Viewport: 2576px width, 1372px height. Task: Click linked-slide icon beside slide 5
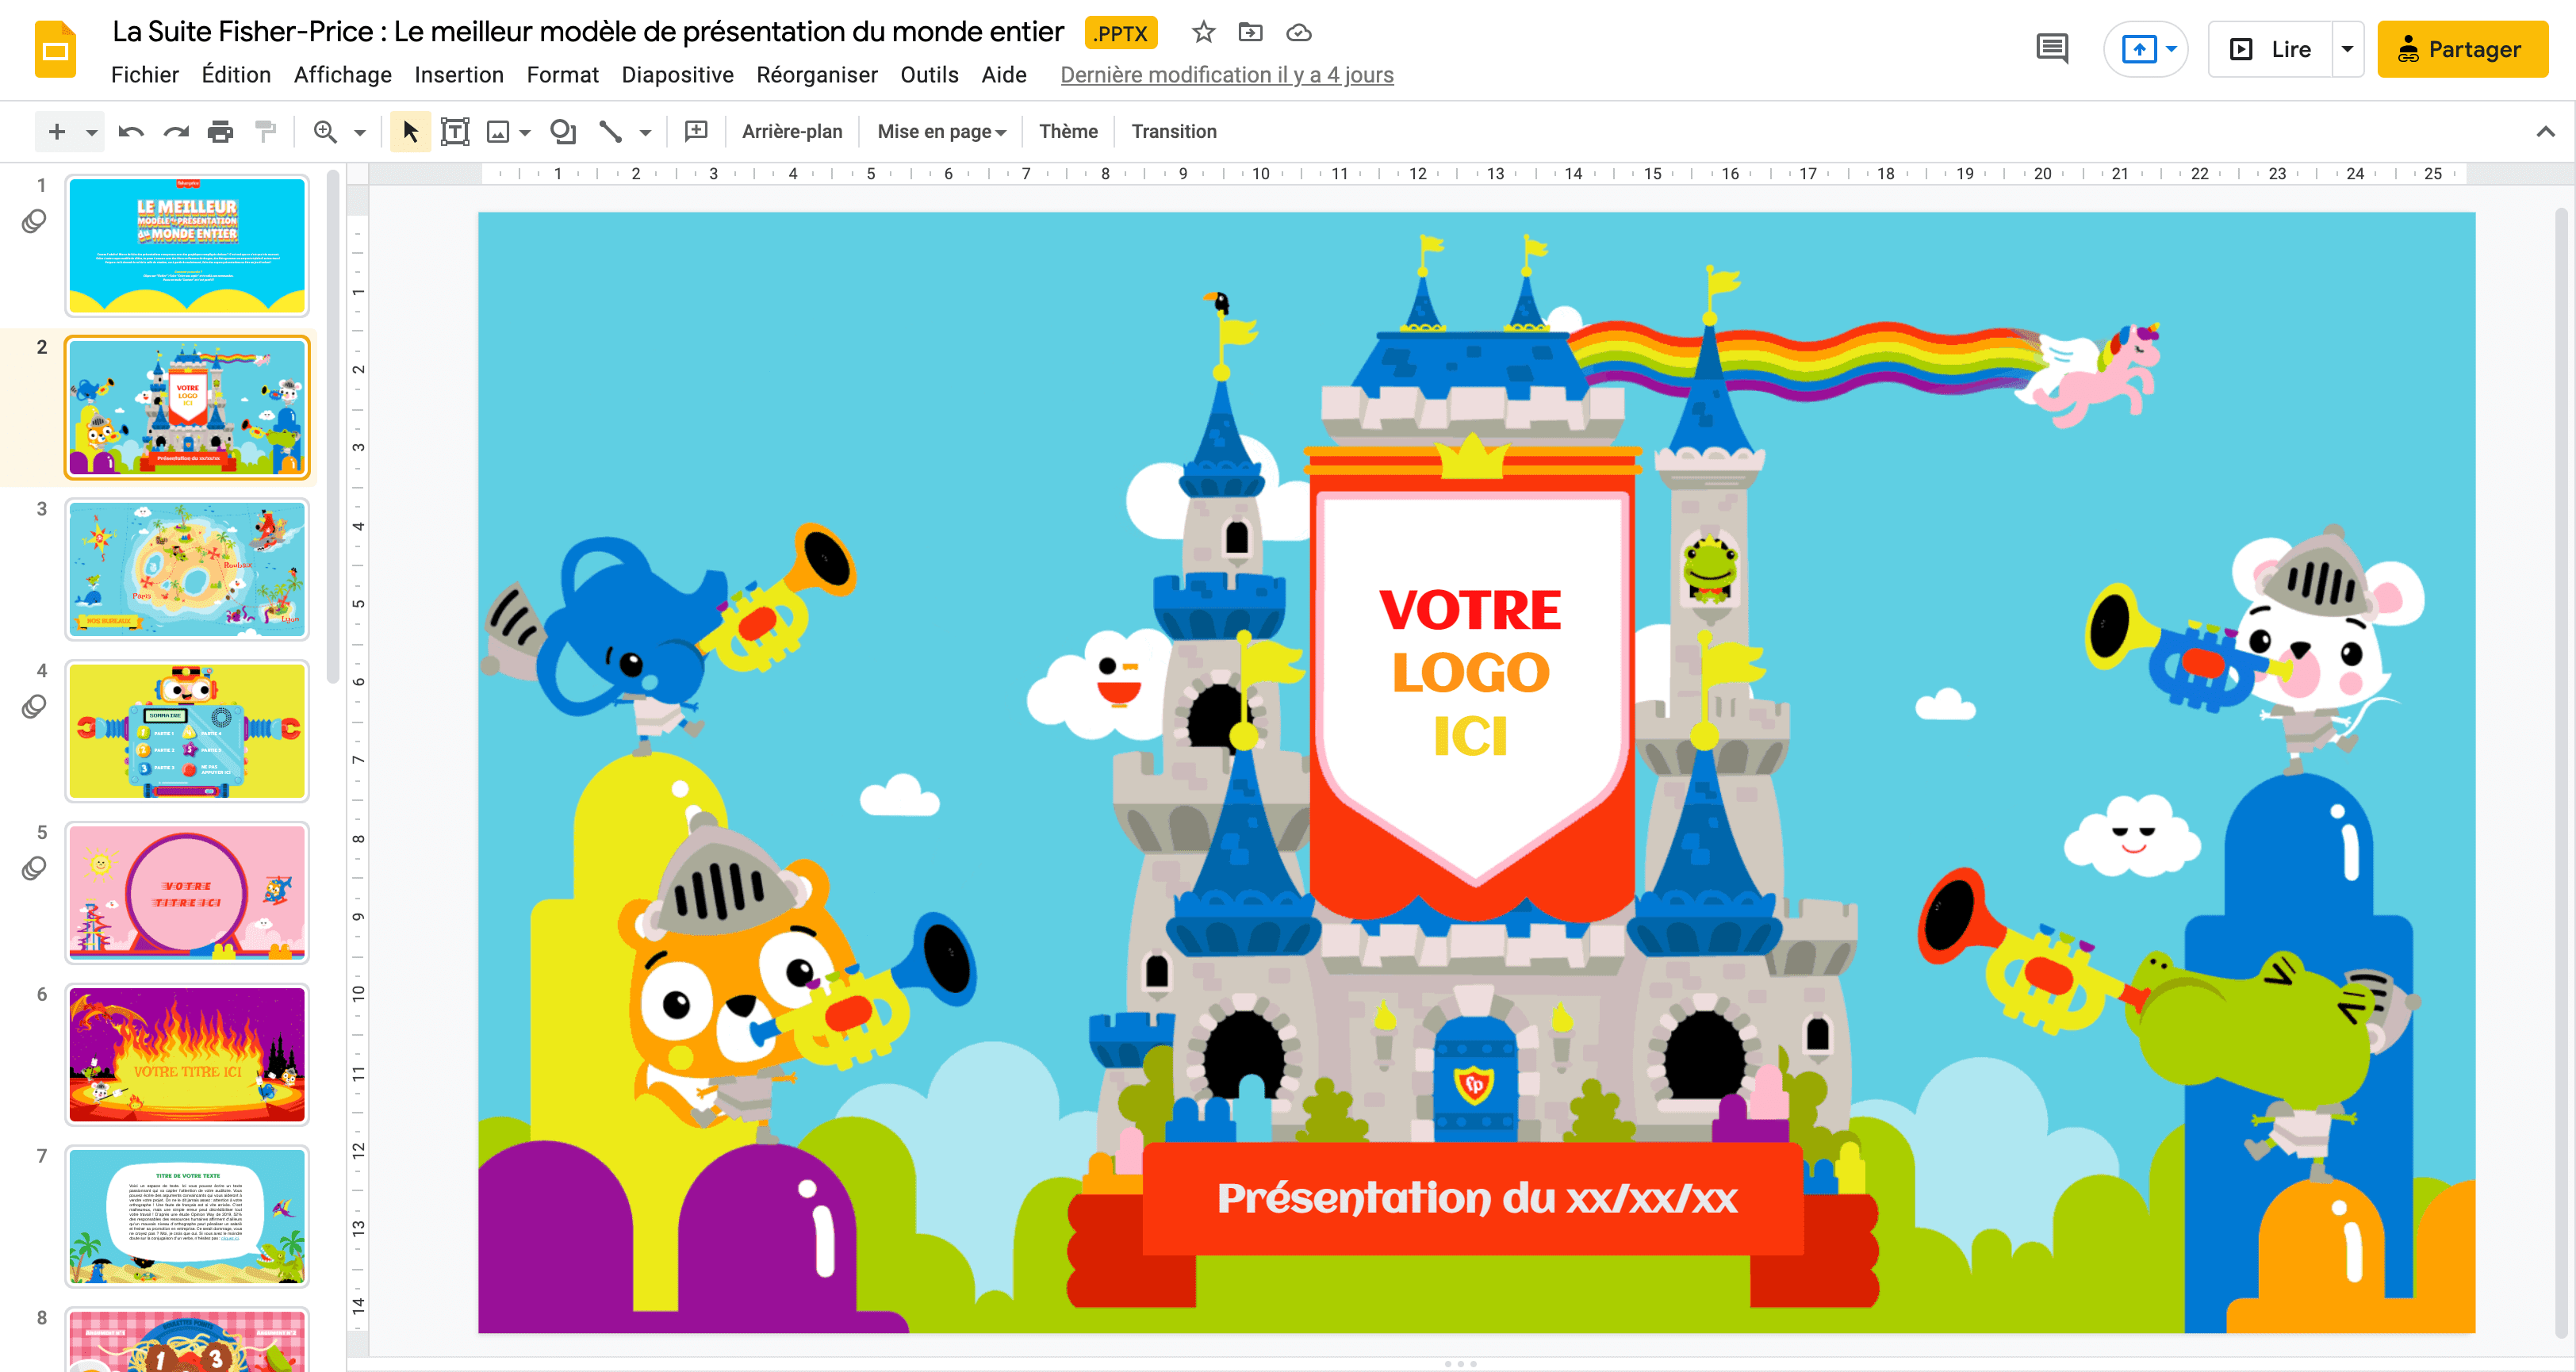(34, 868)
